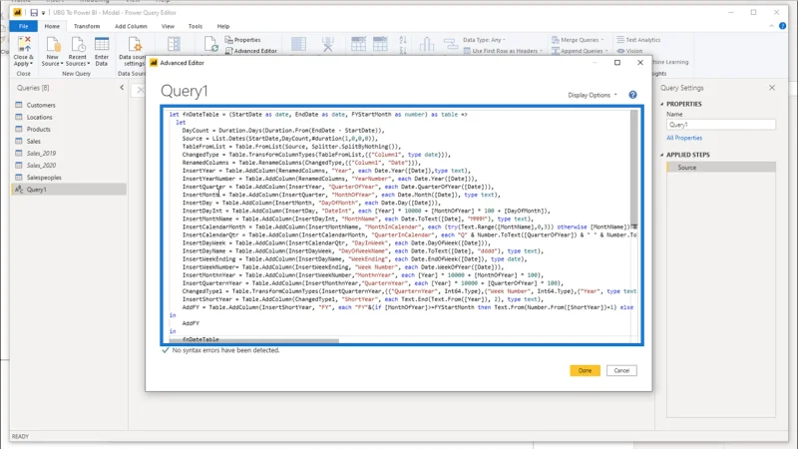Click the DayCount code line
798x449 pixels.
click(x=283, y=131)
